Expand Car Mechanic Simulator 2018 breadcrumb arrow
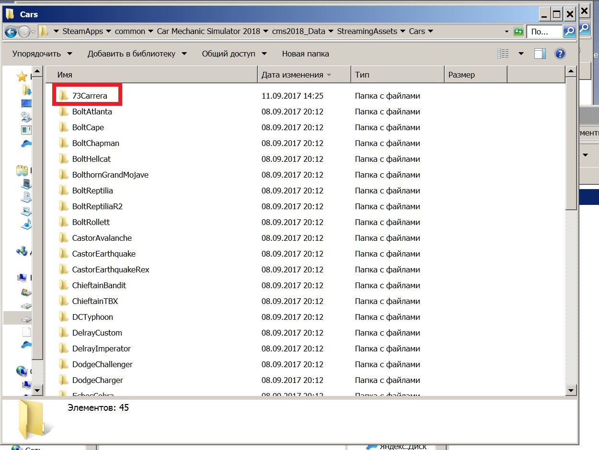This screenshot has height=450, width=599. click(x=265, y=32)
